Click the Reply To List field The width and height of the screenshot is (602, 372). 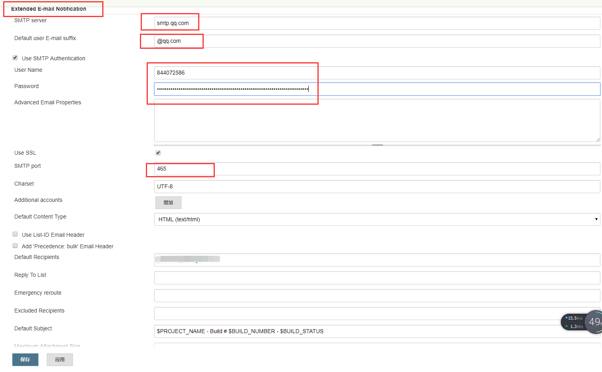[x=377, y=278]
